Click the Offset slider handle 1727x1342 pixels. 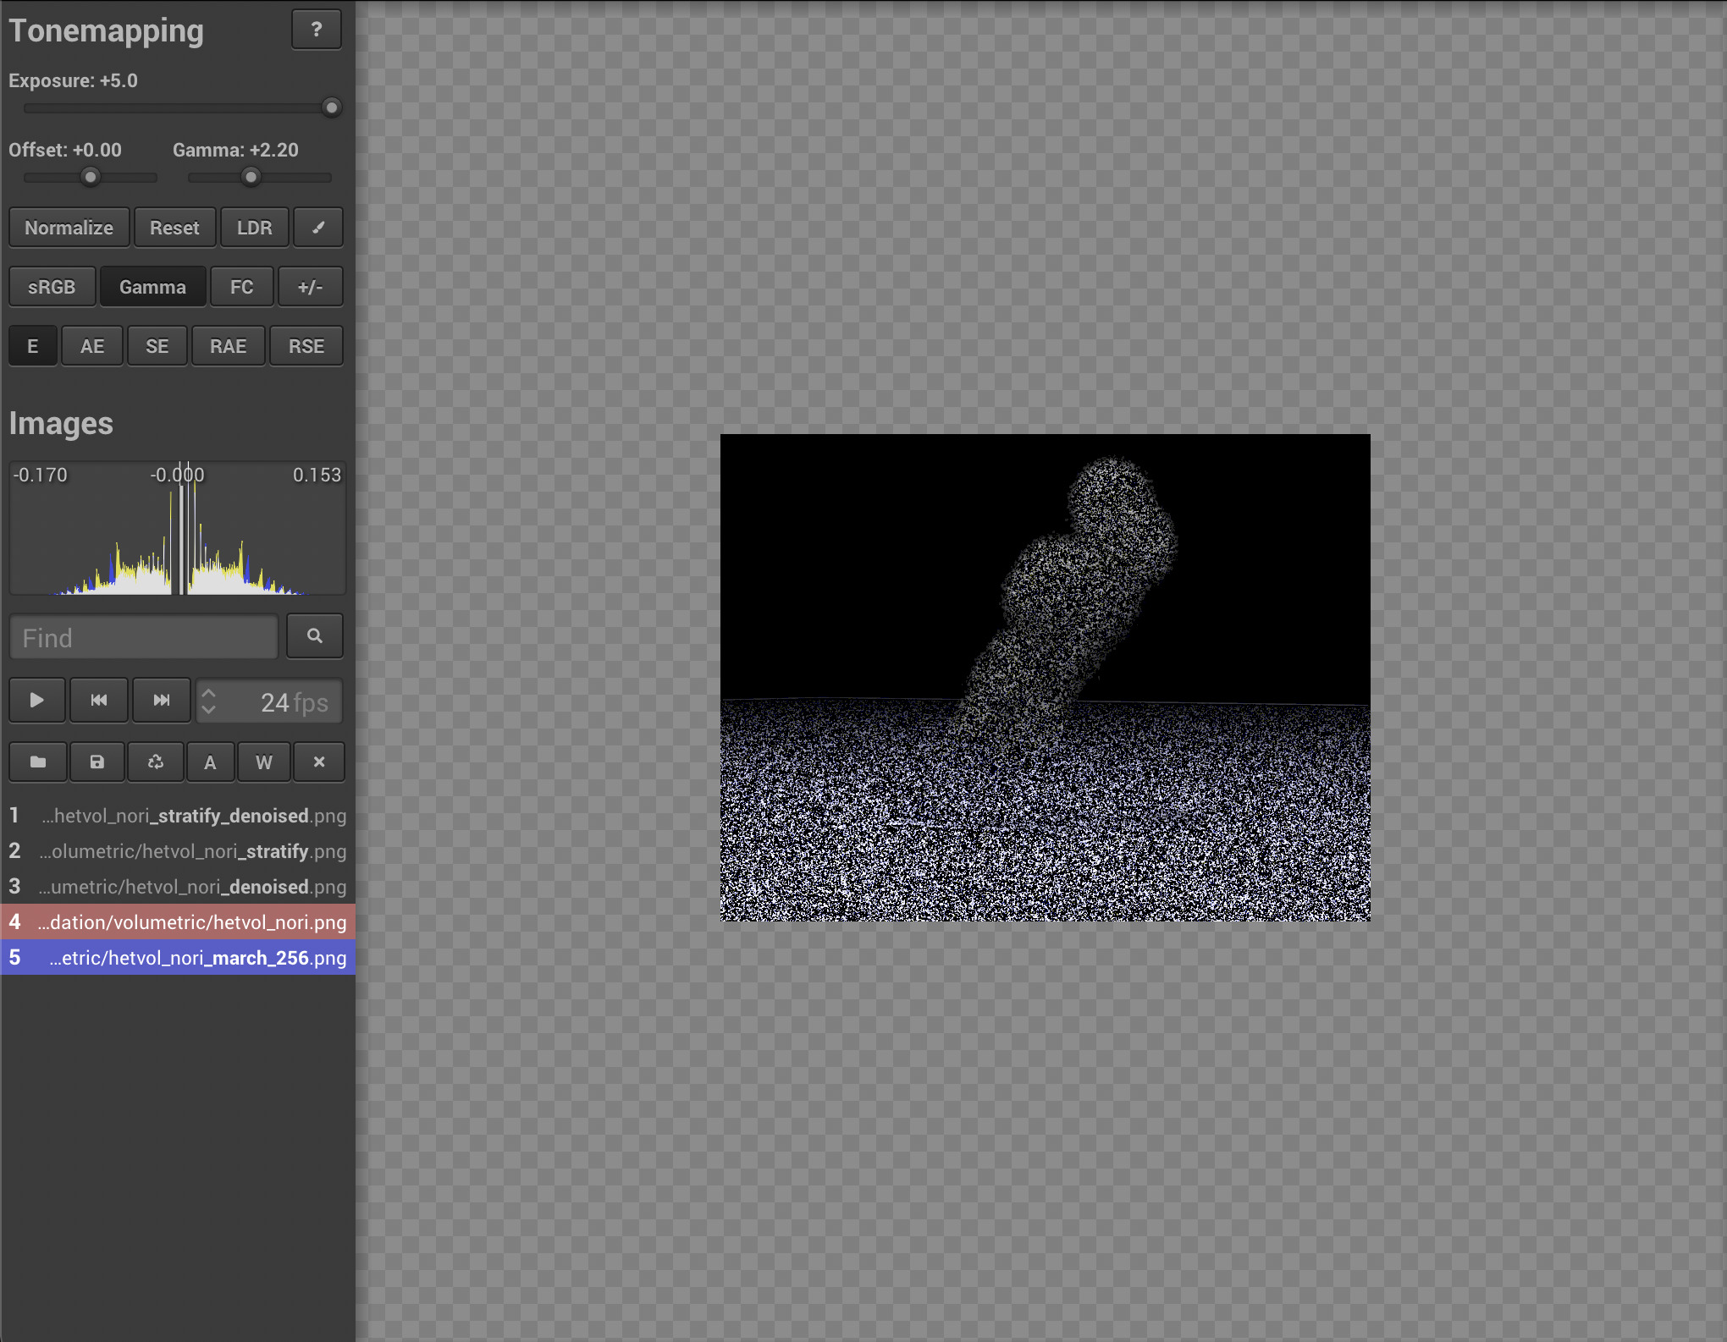[x=91, y=178]
